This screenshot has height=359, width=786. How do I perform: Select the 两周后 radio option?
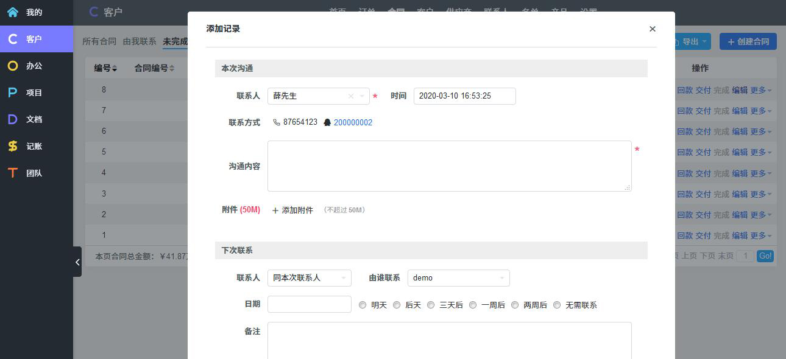(515, 305)
